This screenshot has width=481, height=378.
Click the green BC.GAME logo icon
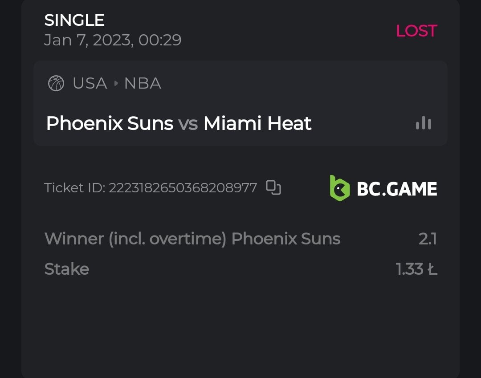coord(340,188)
